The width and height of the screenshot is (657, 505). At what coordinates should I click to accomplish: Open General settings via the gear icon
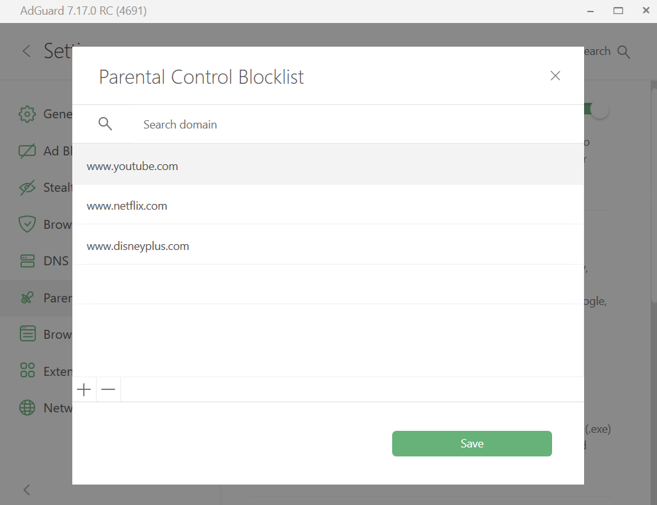pyautogui.click(x=27, y=114)
